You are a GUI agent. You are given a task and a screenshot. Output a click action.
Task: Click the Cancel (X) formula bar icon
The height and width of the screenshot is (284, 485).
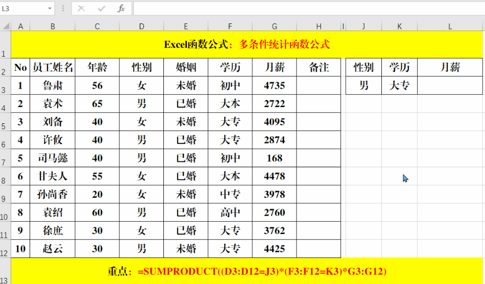[81, 9]
